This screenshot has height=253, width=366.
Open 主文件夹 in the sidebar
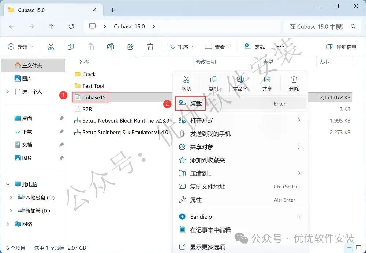coord(33,65)
